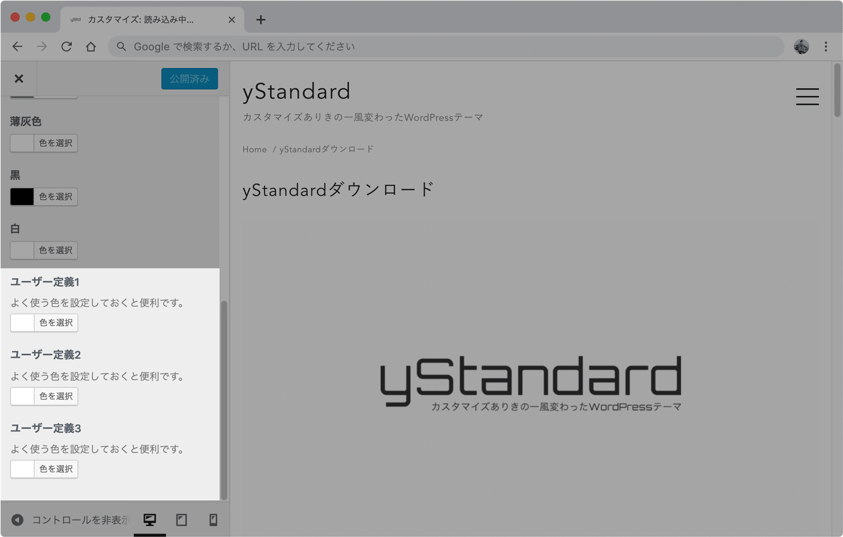843x537 pixels.
Task: Open a new browser tab with plus
Action: 261,19
